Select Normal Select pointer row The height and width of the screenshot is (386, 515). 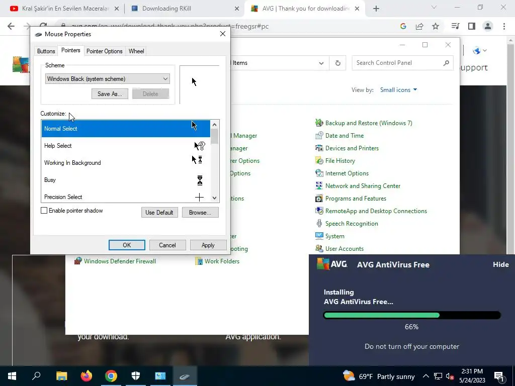point(126,129)
